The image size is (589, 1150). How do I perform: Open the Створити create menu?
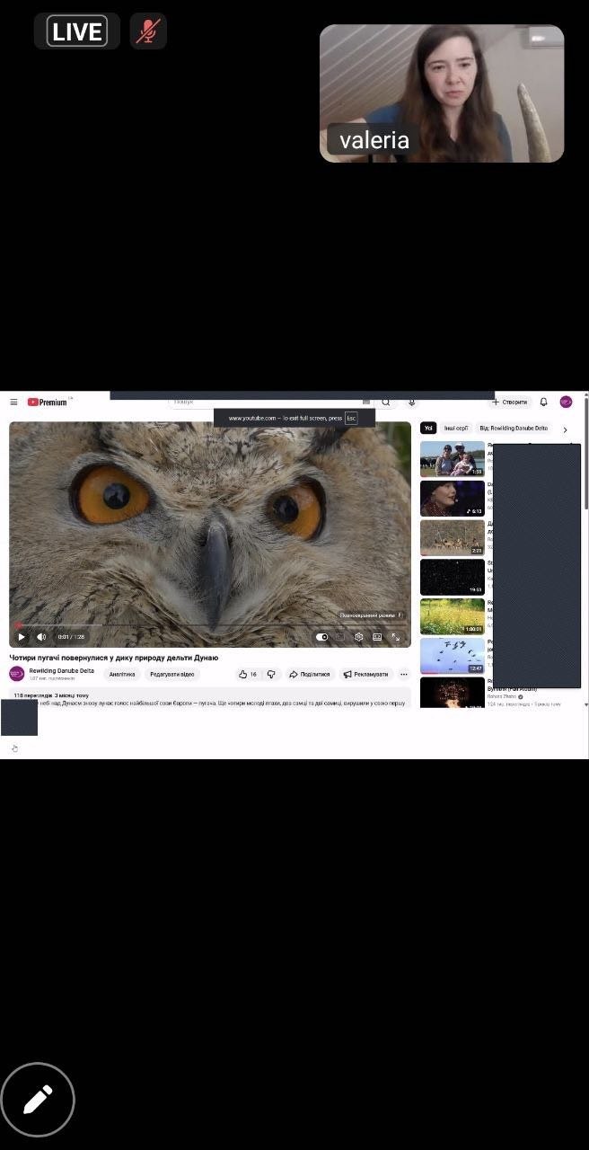coord(510,402)
